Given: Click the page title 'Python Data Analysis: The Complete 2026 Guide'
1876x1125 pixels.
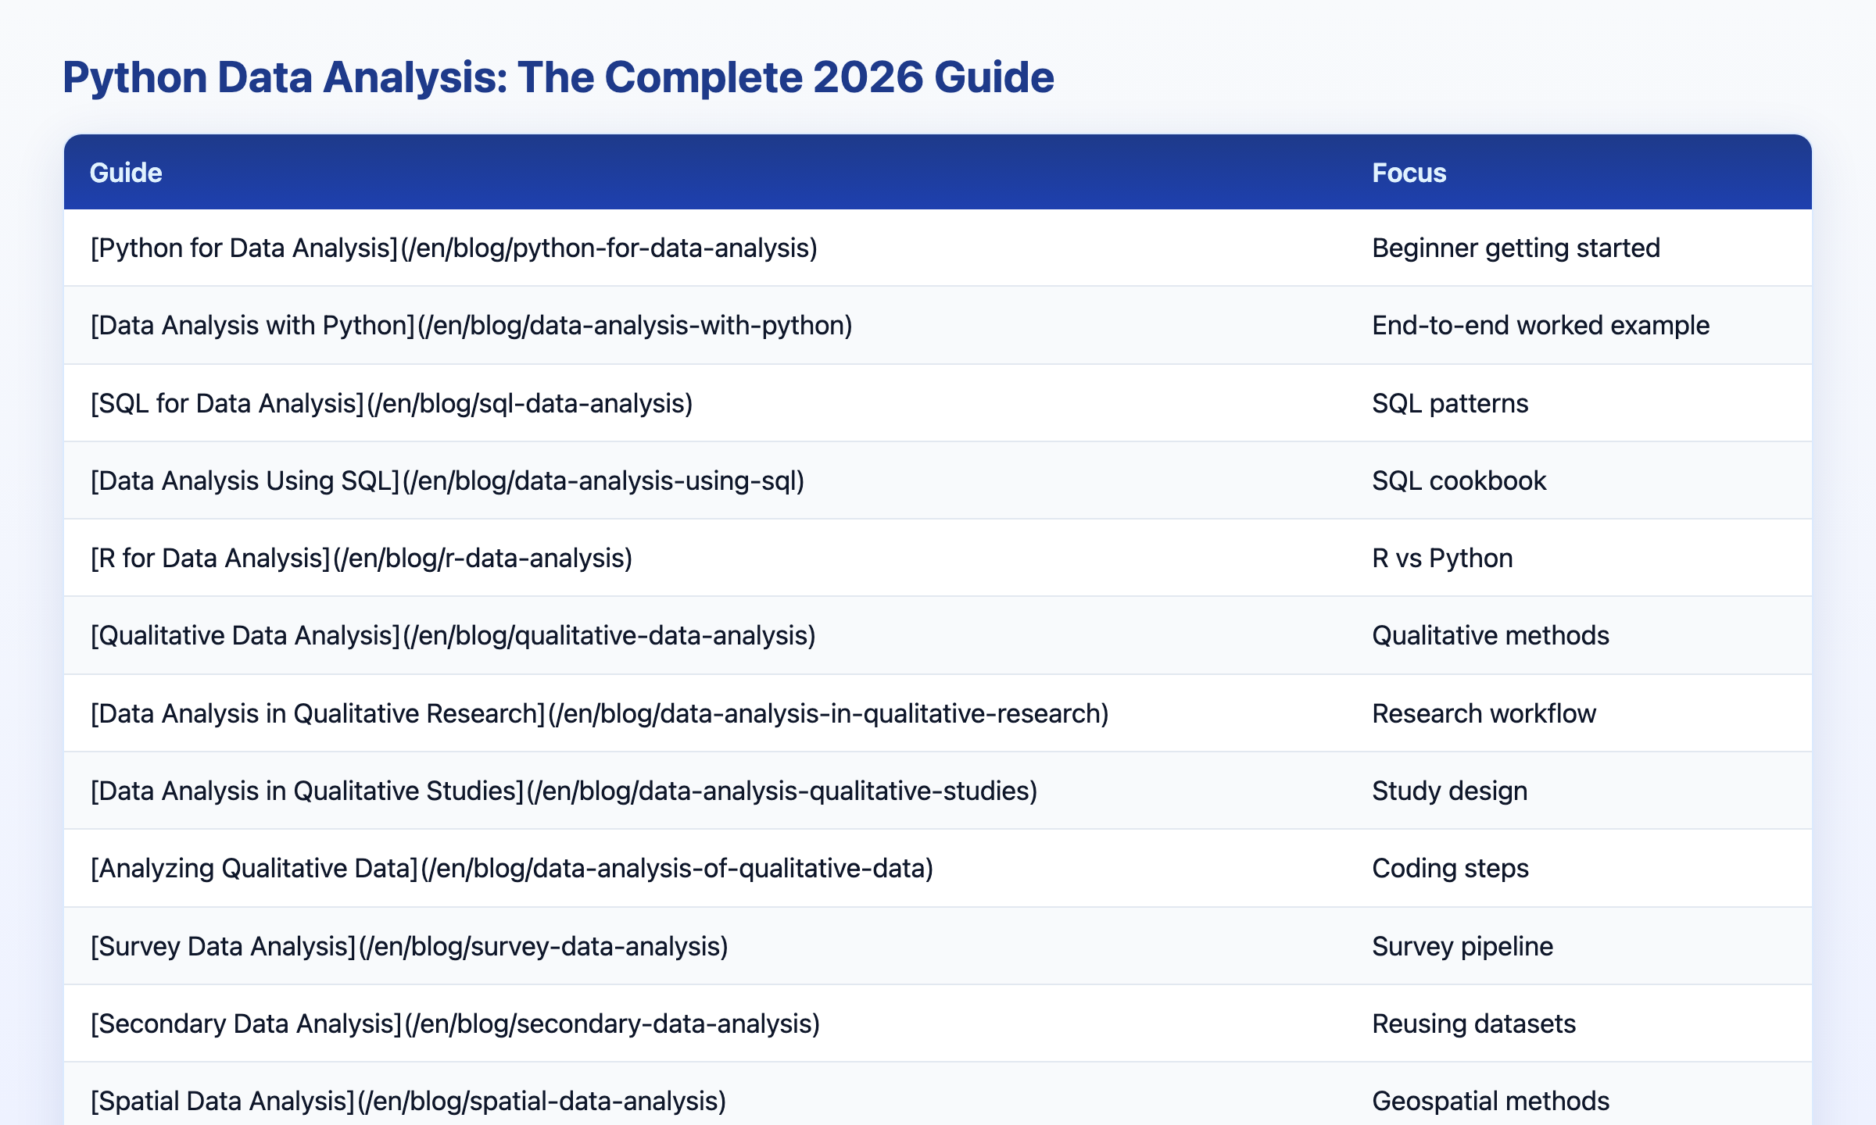Looking at the screenshot, I should [x=558, y=78].
